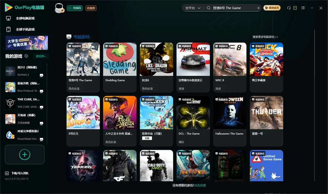The height and width of the screenshot is (194, 328).
Task: Click the 兑换码 redeem code button
Action: click(x=75, y=8)
